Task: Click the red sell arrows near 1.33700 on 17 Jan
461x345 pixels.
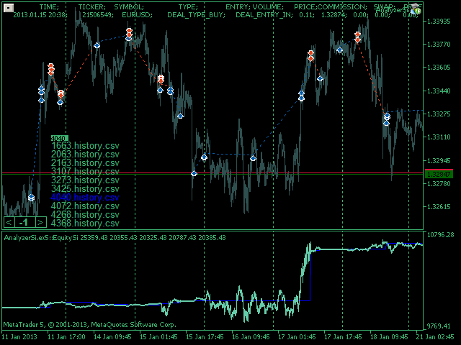Action: (310, 56)
